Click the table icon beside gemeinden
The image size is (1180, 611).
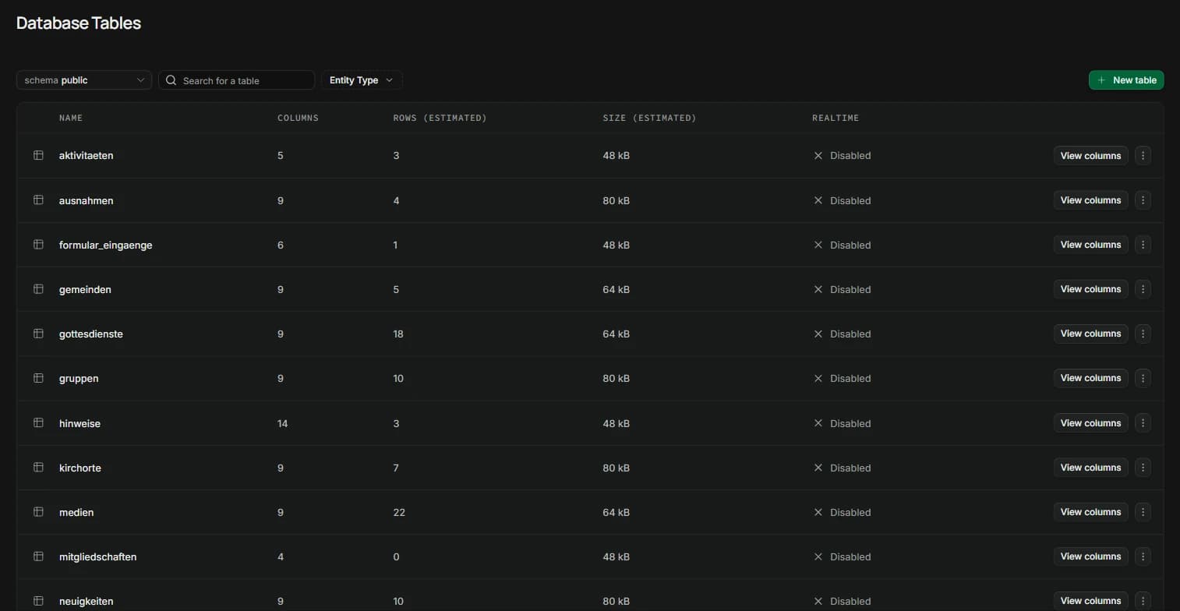38,289
